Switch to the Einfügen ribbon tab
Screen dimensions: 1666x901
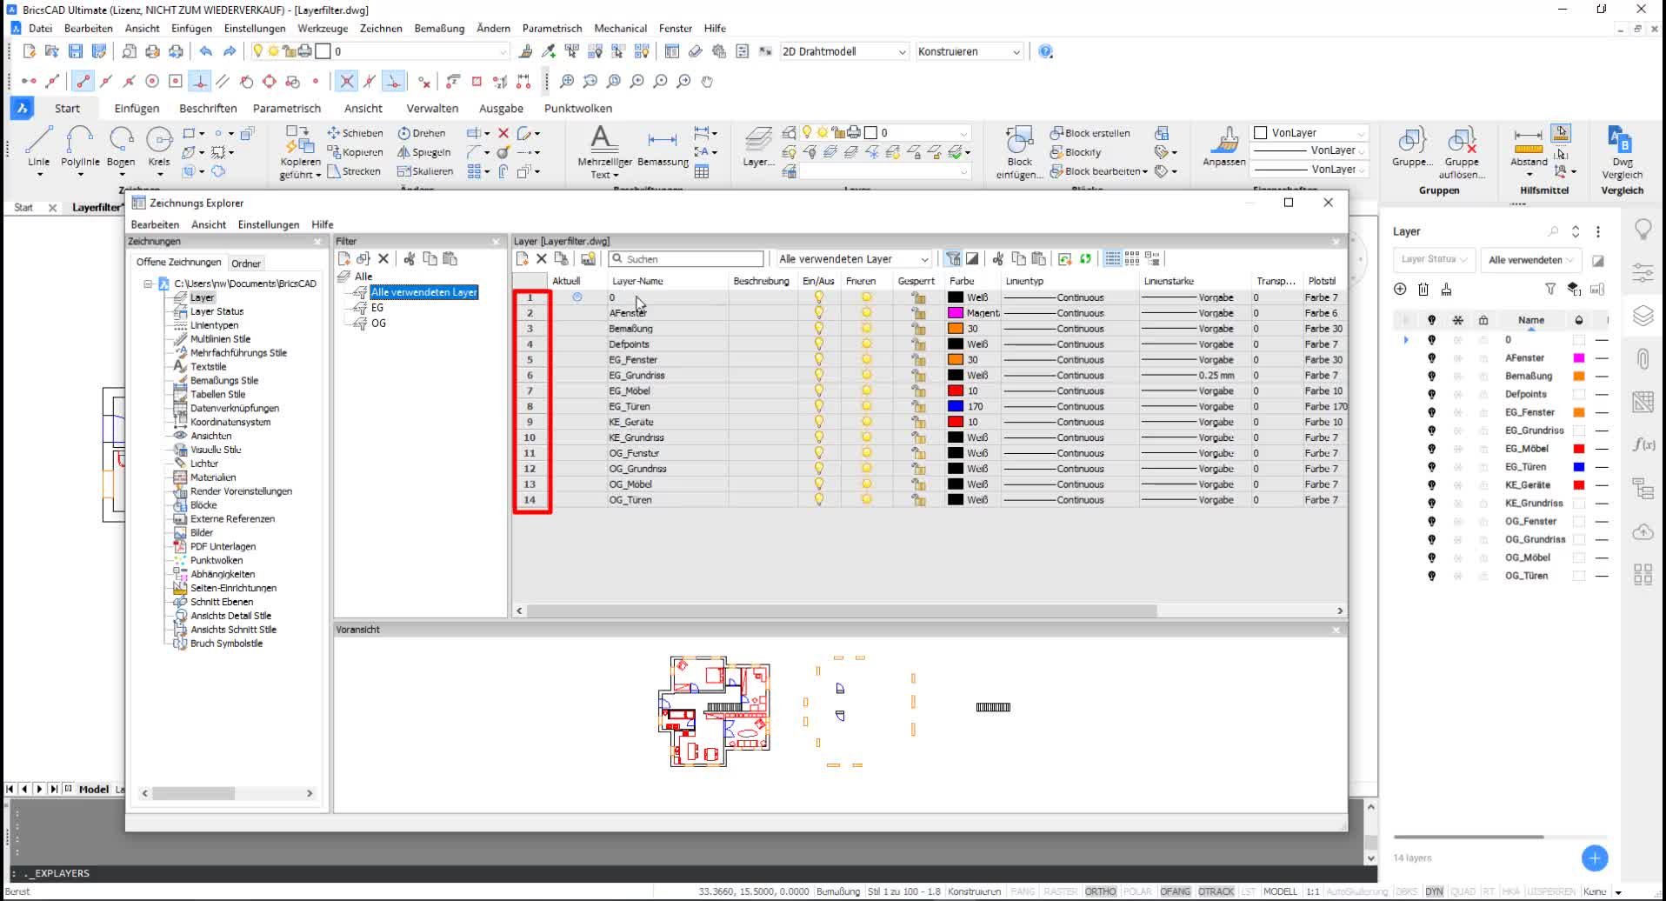tap(137, 109)
